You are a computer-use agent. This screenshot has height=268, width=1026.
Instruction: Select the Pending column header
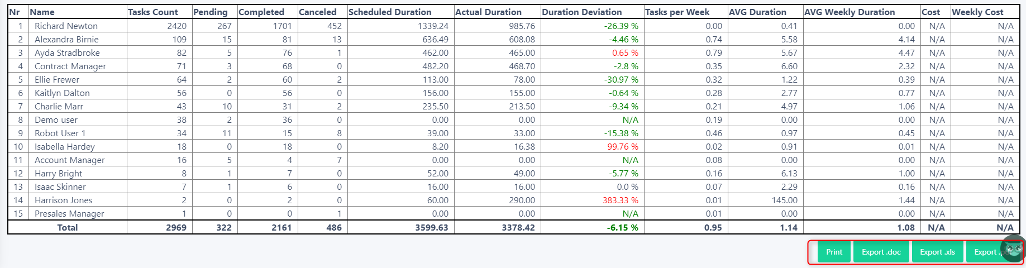click(x=211, y=12)
